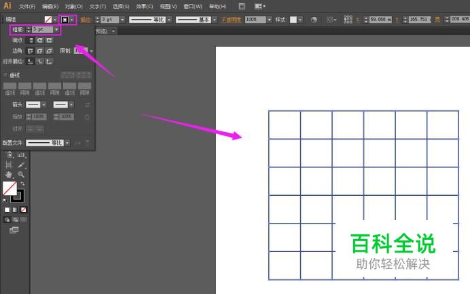Click the change screen mode icon
470x294 pixels.
click(14, 230)
